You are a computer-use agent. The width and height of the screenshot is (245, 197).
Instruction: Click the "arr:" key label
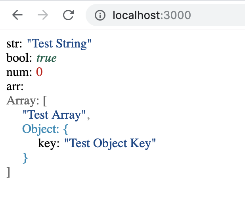[15, 86]
